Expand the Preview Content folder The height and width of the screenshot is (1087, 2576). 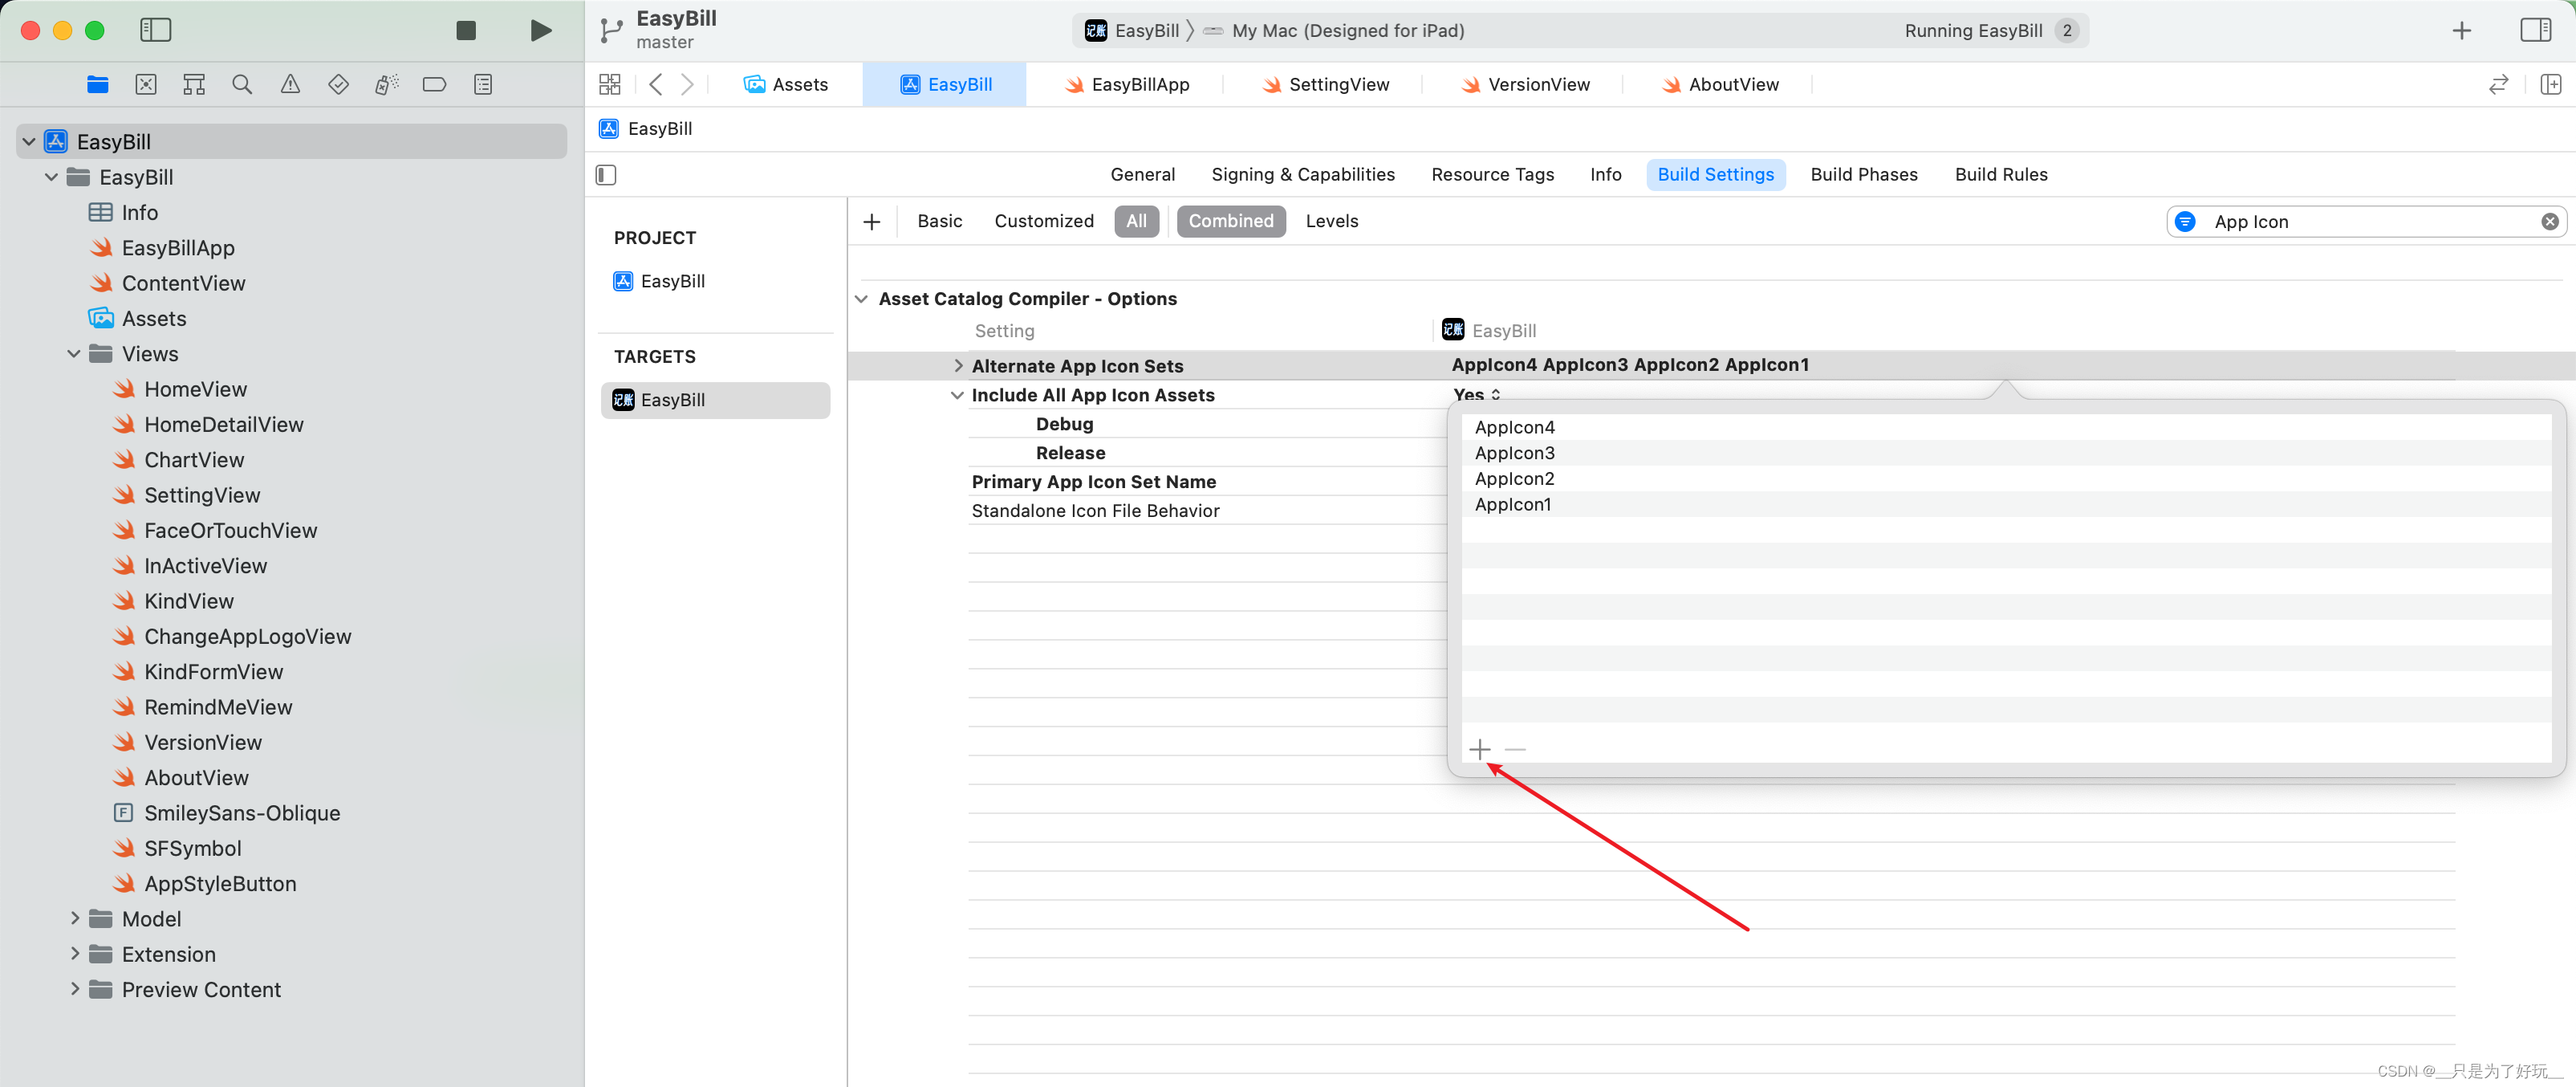pyautogui.click(x=74, y=989)
